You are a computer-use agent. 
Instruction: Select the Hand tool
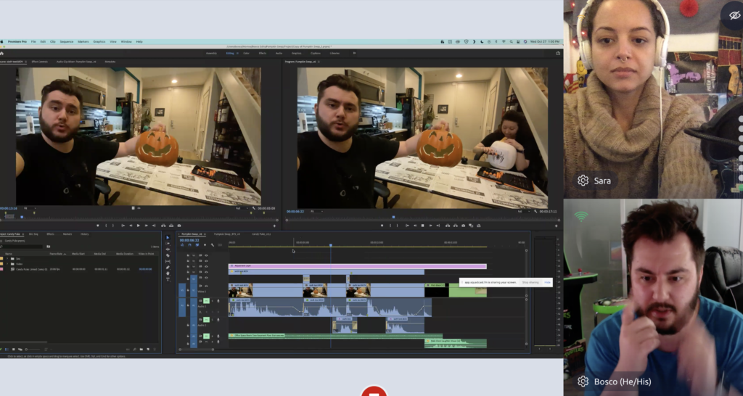168,273
